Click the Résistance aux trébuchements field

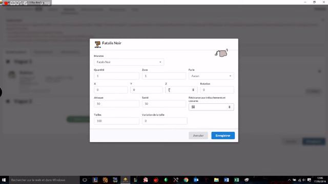pos(211,107)
